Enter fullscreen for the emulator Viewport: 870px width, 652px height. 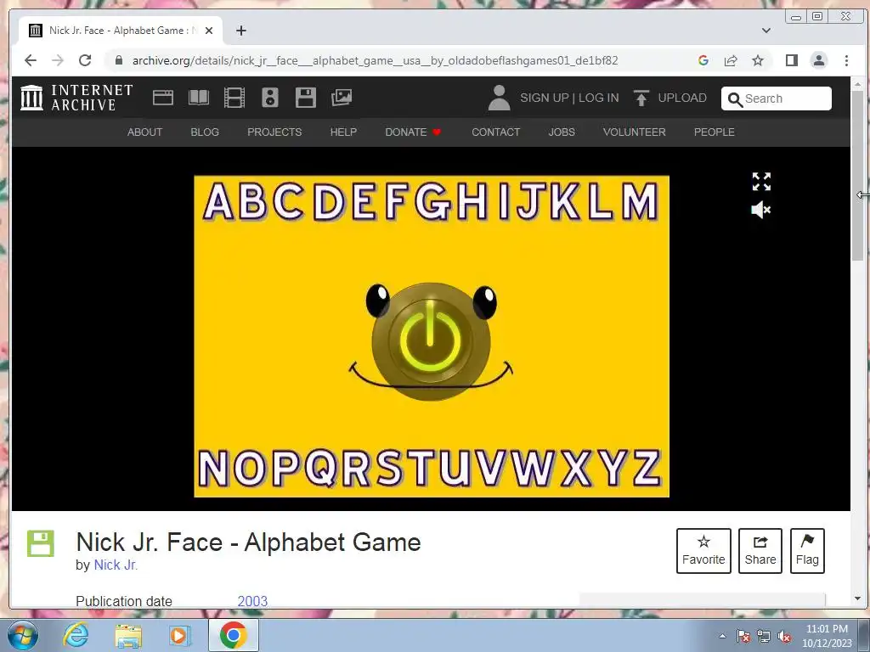pyautogui.click(x=761, y=182)
